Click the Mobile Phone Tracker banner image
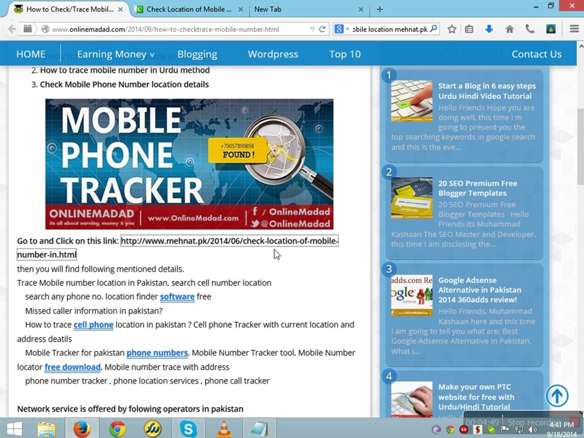Viewport: 584px width, 438px height. pyautogui.click(x=189, y=164)
